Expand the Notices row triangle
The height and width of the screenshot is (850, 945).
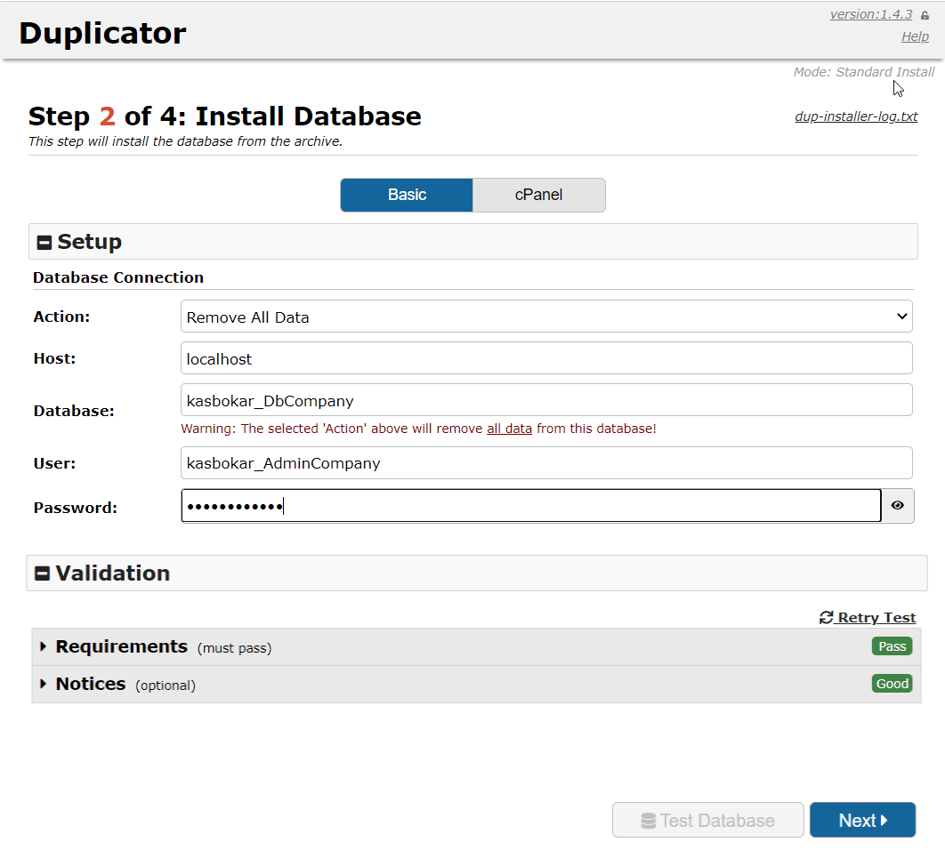(43, 684)
